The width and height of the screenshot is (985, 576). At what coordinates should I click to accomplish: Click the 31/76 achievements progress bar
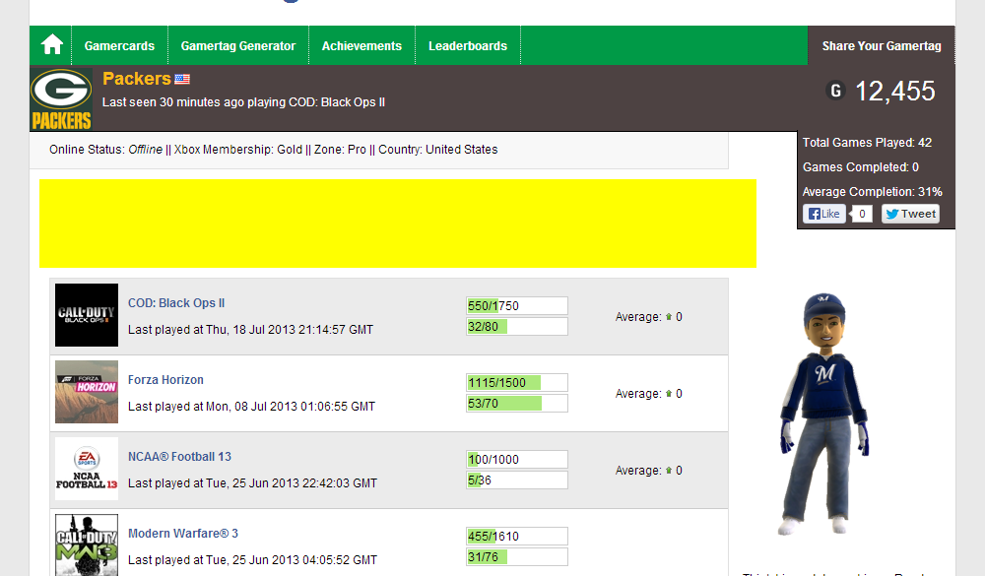(516, 556)
